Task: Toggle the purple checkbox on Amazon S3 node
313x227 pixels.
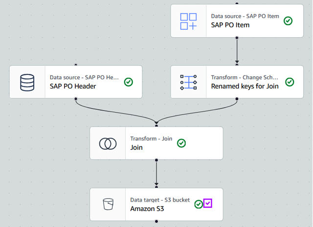Action: pos(208,203)
